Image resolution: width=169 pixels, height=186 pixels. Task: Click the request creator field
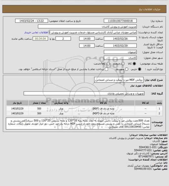click(93, 32)
